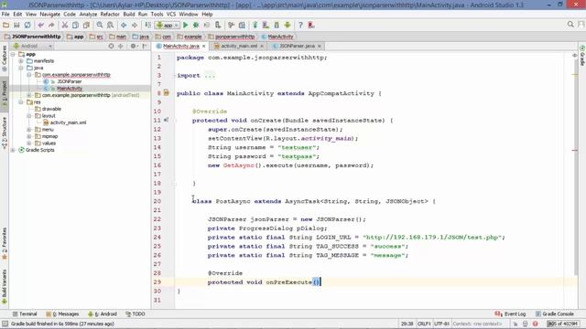Viewport: 586px width, 329px height.
Task: Open the Android project view dropdown
Action: click(x=33, y=46)
